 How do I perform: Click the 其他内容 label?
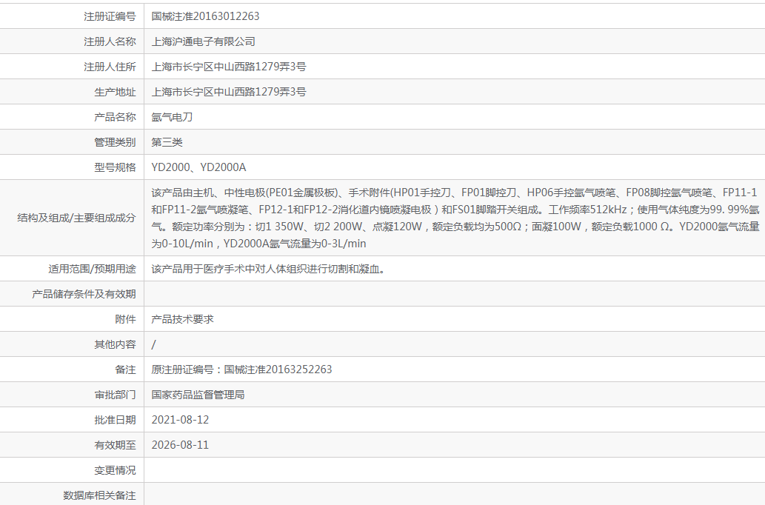point(115,344)
